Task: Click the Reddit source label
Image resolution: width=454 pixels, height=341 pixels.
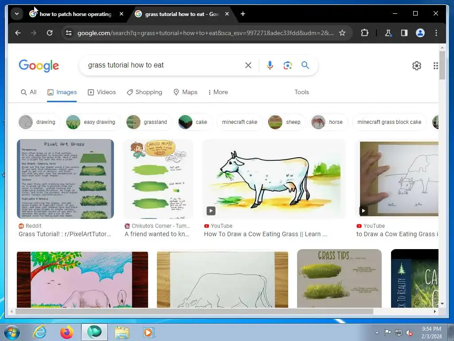Action: [x=30, y=226]
